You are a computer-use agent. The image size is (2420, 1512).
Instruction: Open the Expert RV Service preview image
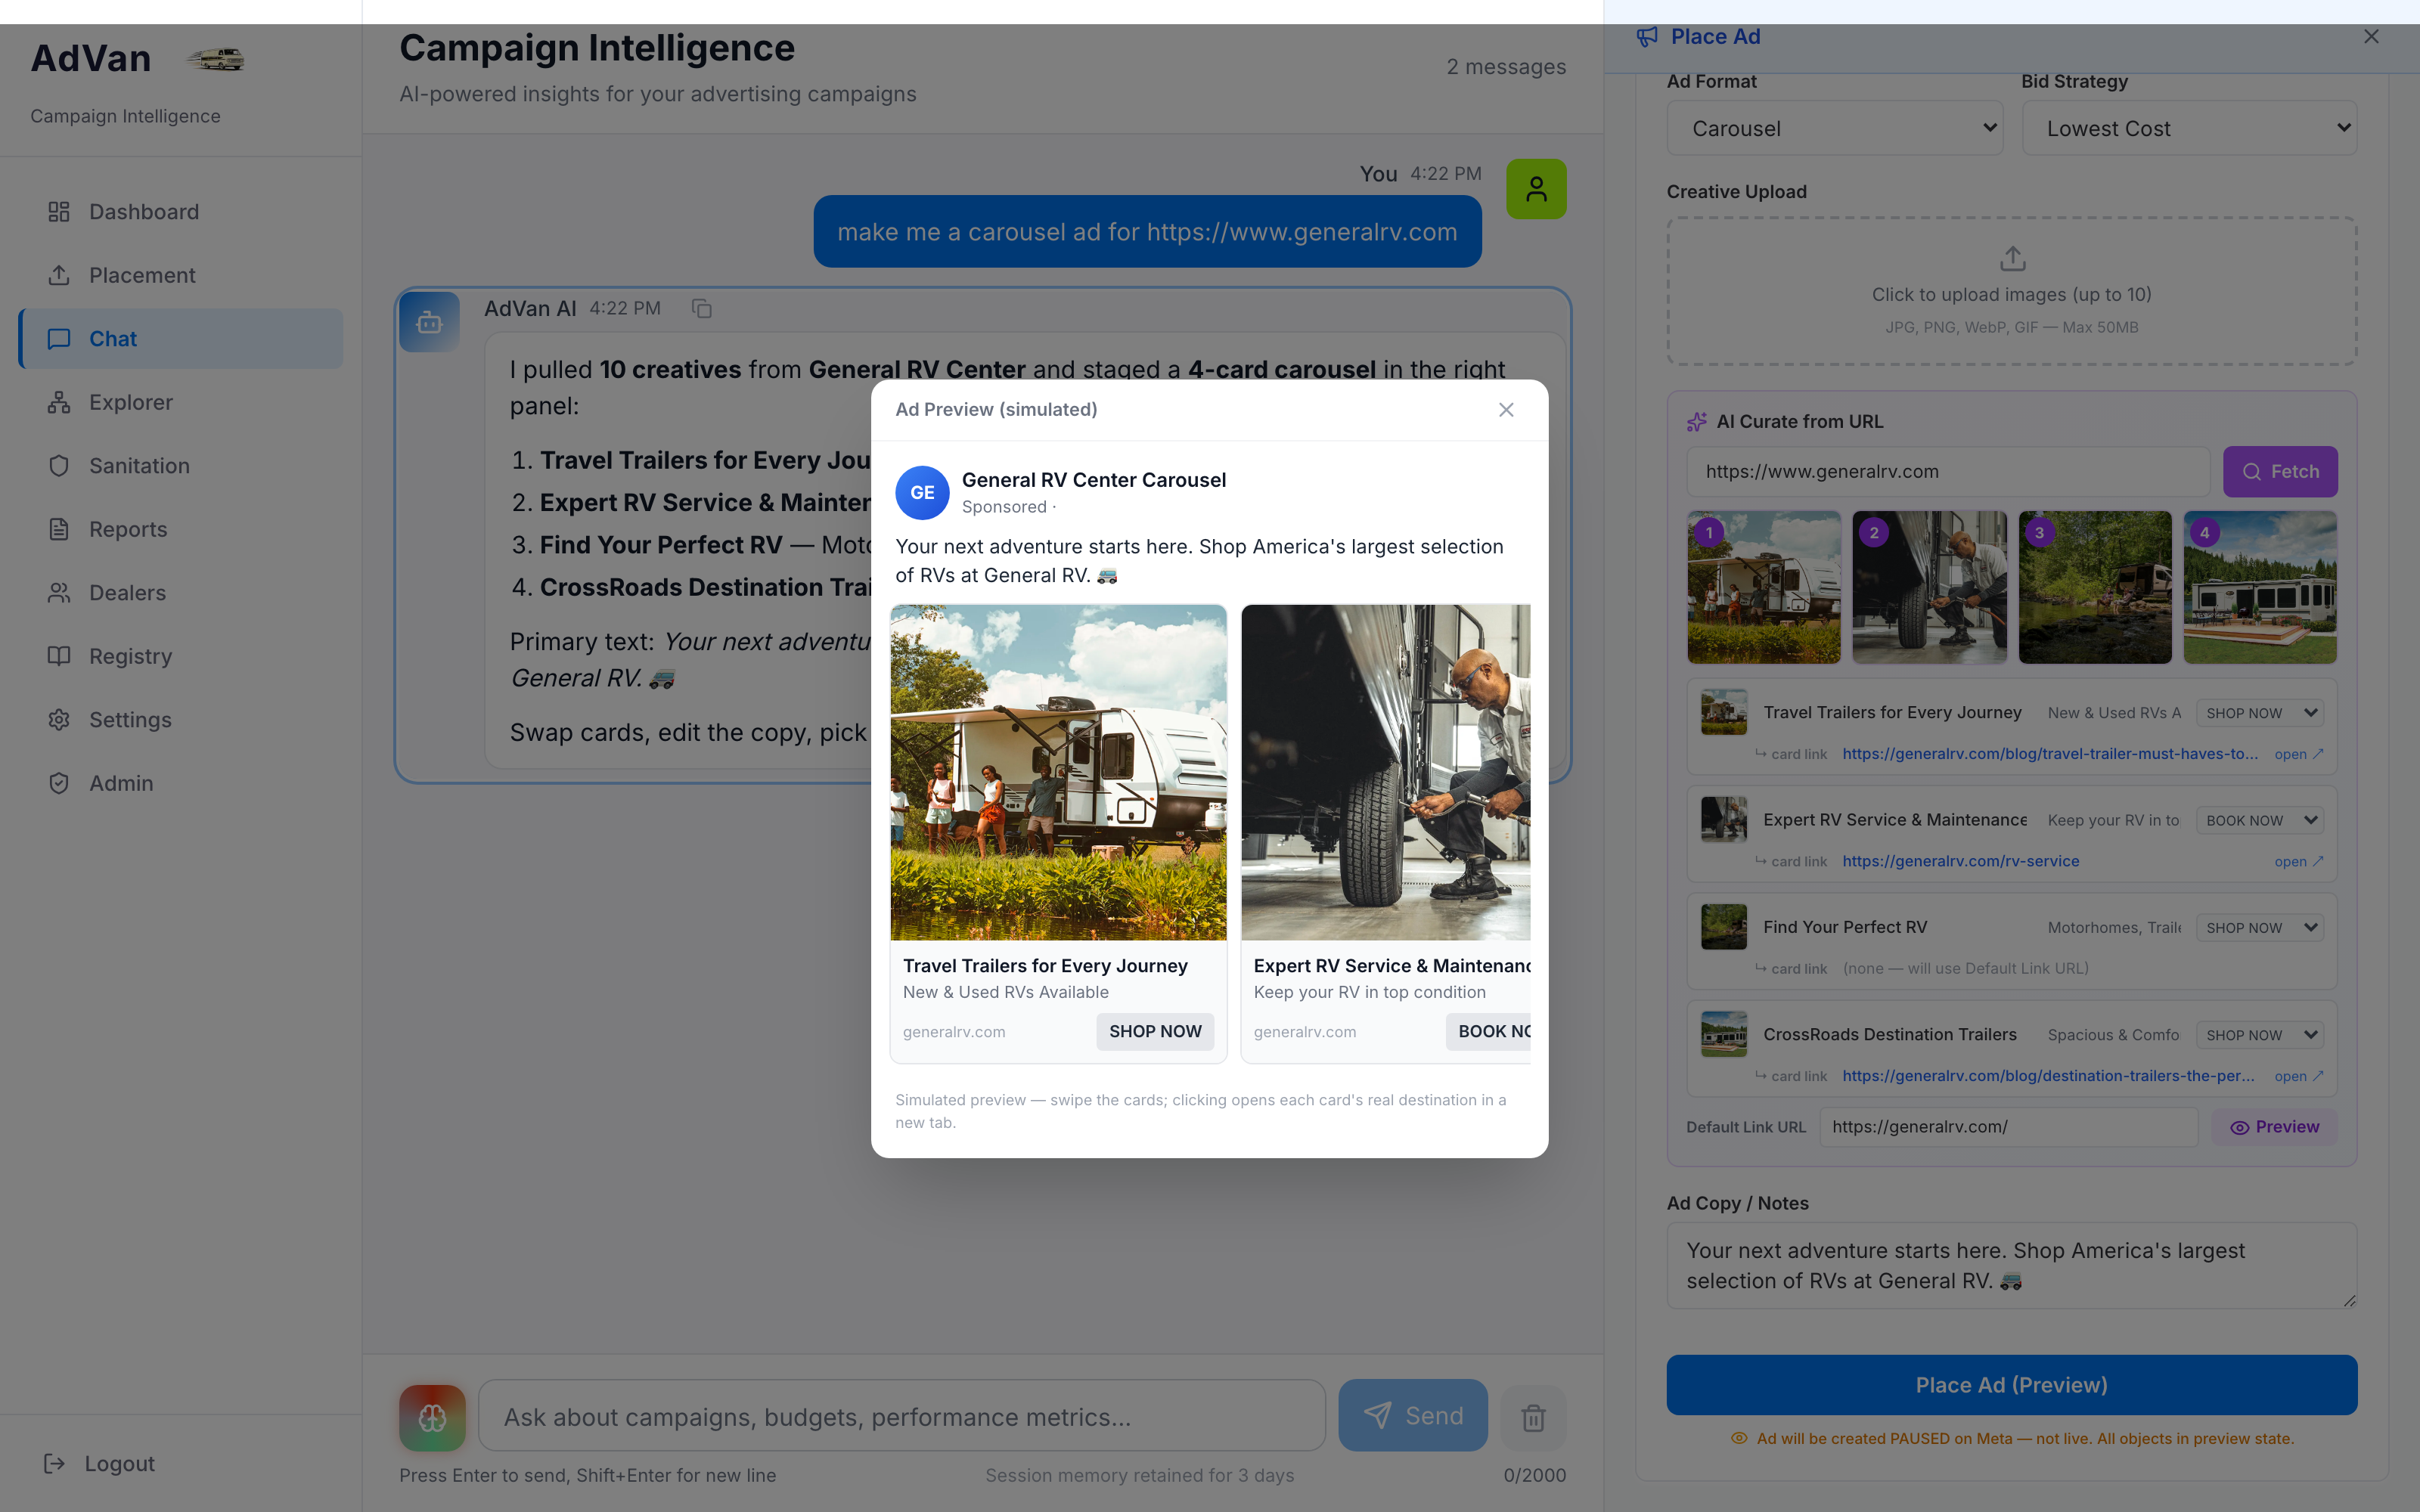click(x=1386, y=772)
